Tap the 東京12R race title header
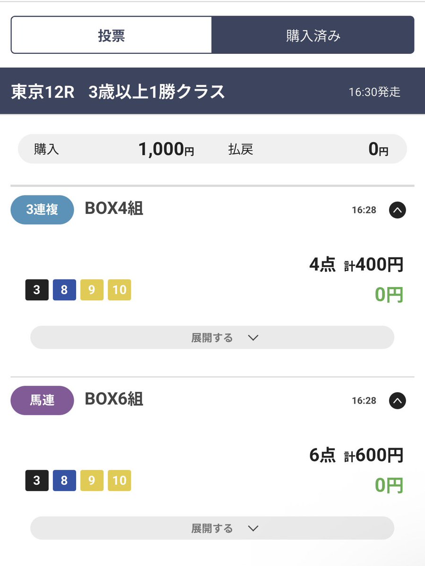Image resolution: width=425 pixels, height=566 pixels. click(213, 91)
